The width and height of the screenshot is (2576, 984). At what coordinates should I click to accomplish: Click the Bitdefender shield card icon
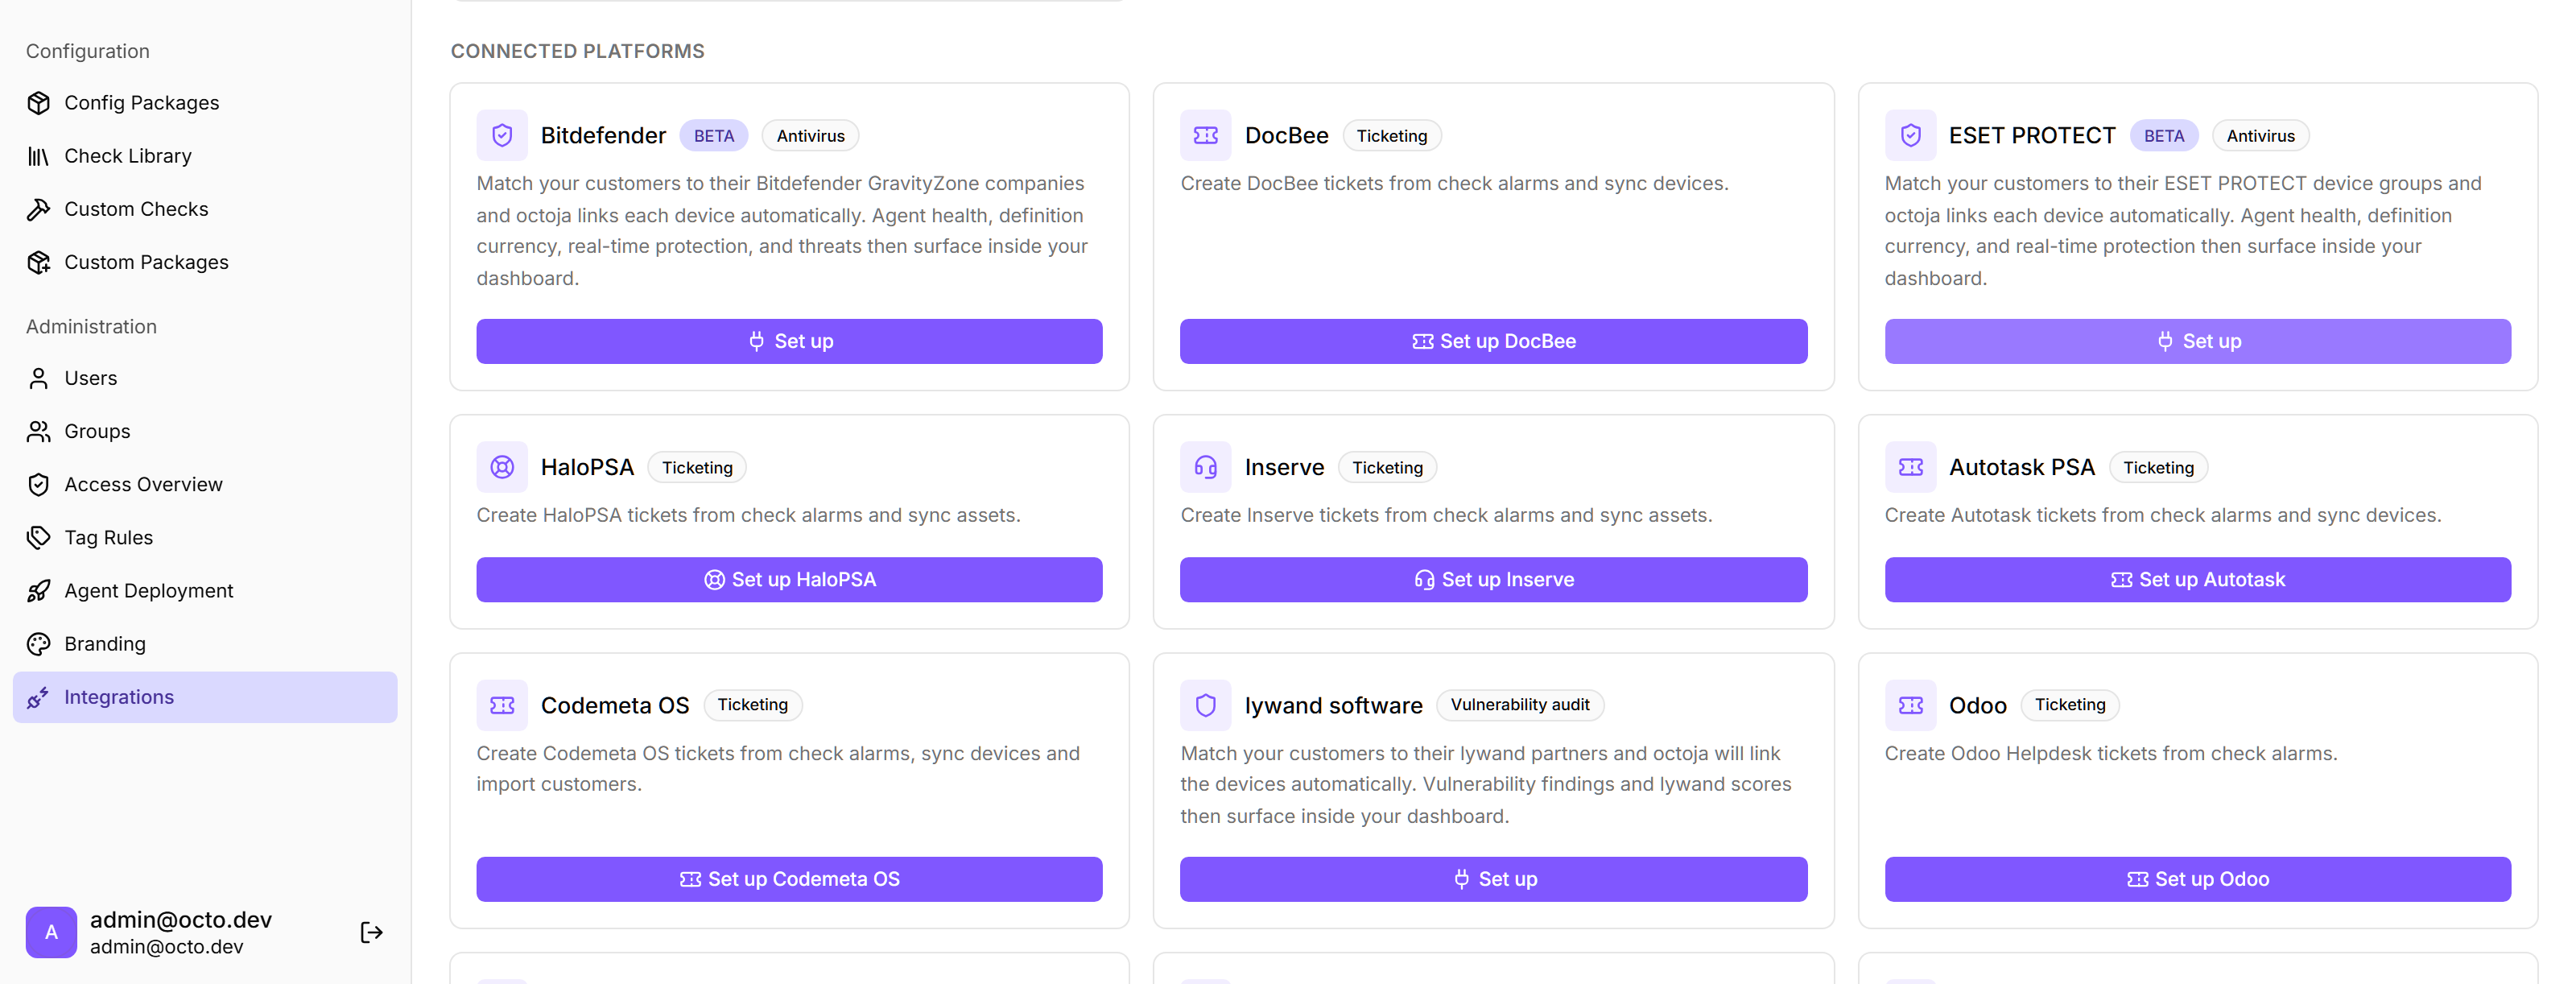click(x=502, y=135)
